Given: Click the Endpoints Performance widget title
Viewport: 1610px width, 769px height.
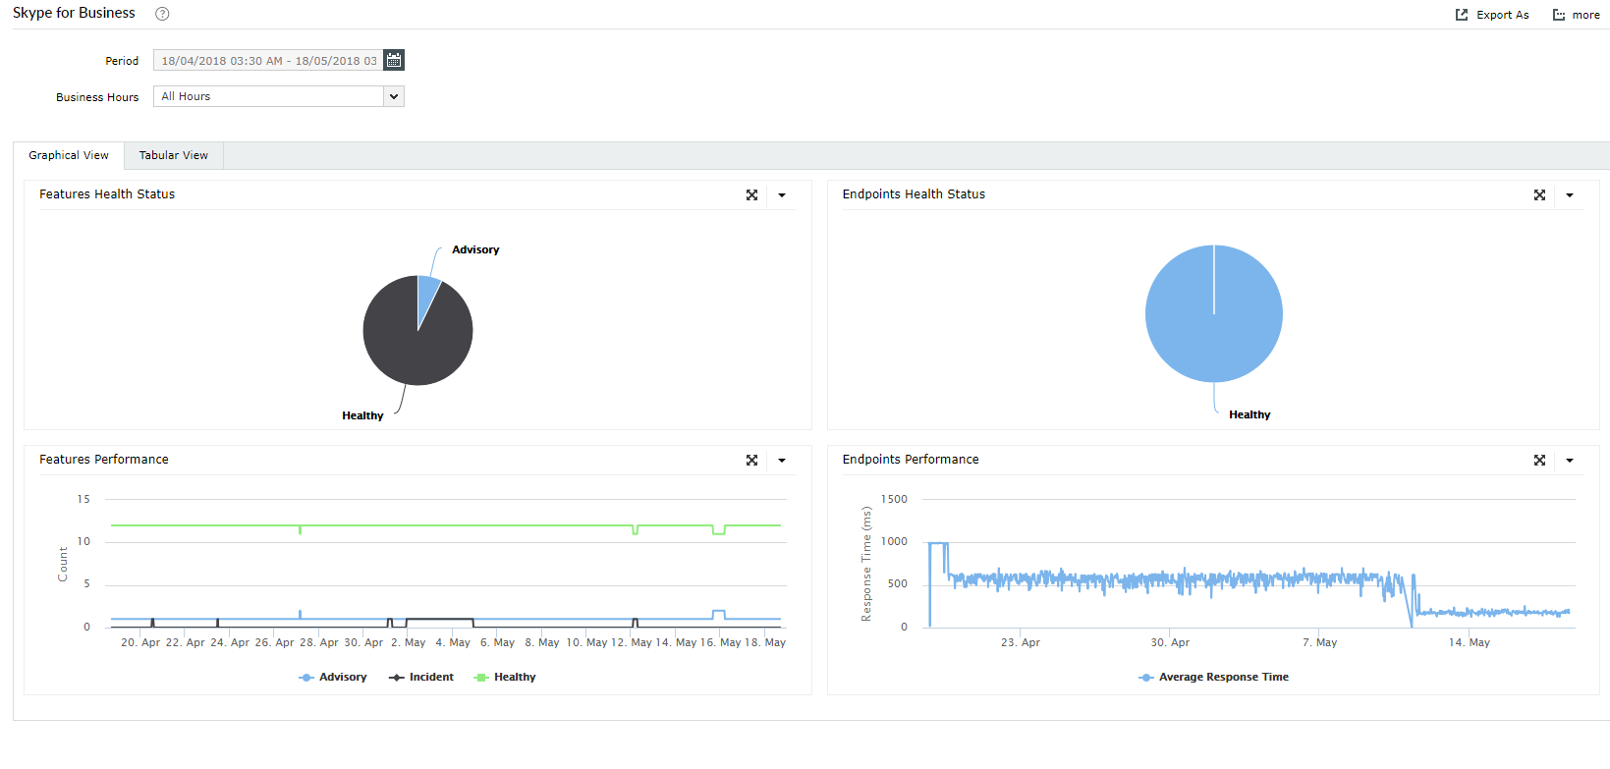Looking at the screenshot, I should click(x=911, y=460).
